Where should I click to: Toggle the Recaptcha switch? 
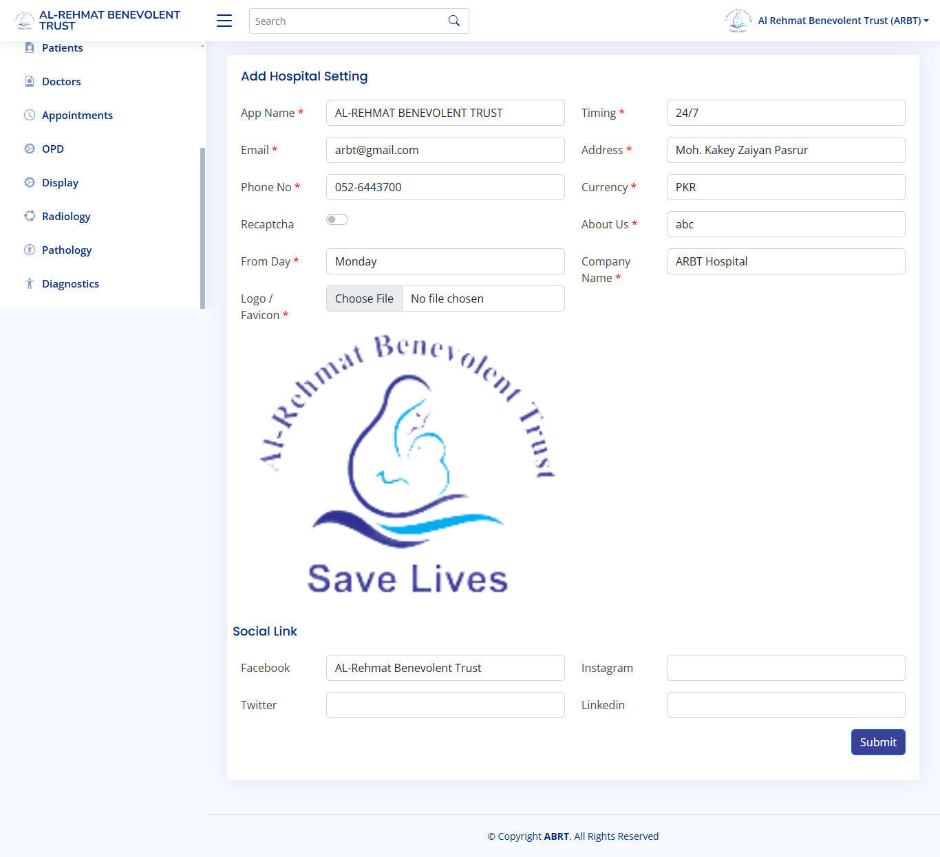pos(337,219)
